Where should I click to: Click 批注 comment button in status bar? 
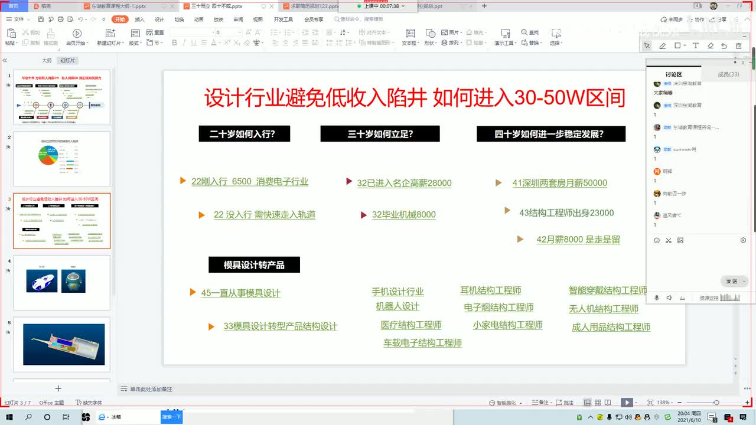click(x=565, y=403)
